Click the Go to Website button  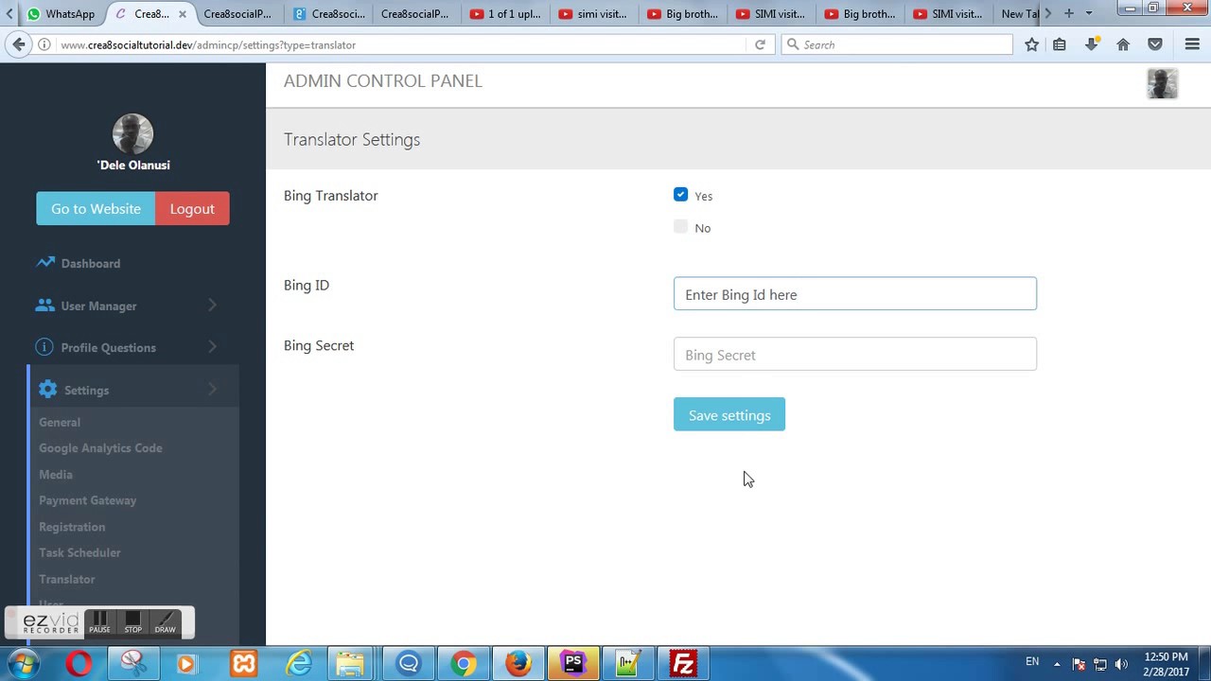pos(96,209)
